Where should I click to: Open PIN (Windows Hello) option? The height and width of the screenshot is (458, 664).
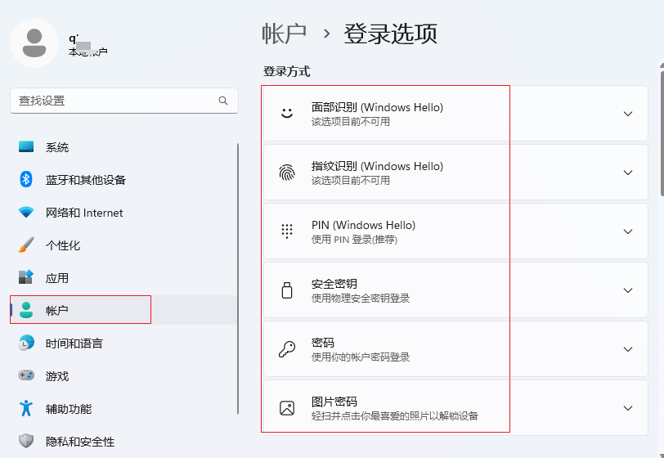tap(455, 231)
